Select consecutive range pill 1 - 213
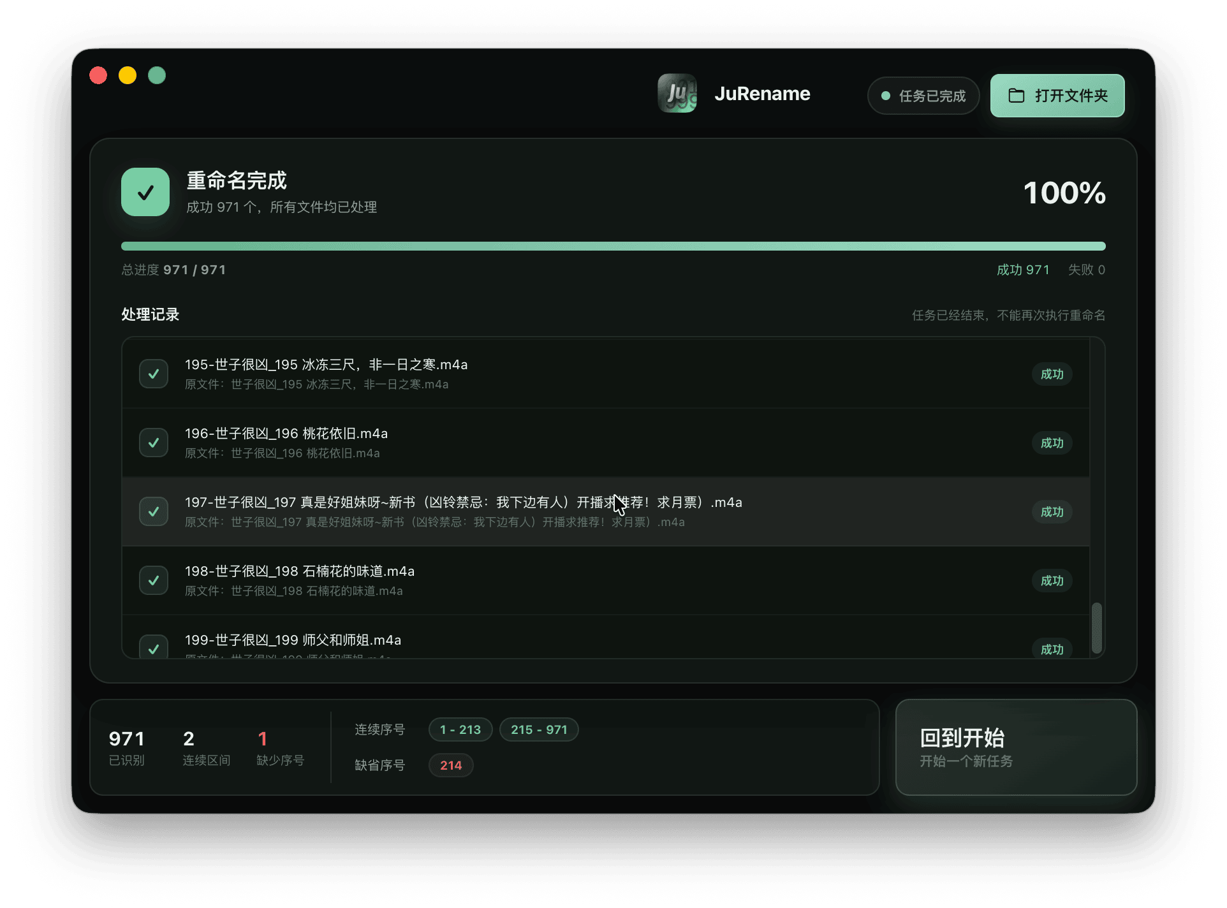Screen dimensions: 1227x908 click(x=460, y=729)
